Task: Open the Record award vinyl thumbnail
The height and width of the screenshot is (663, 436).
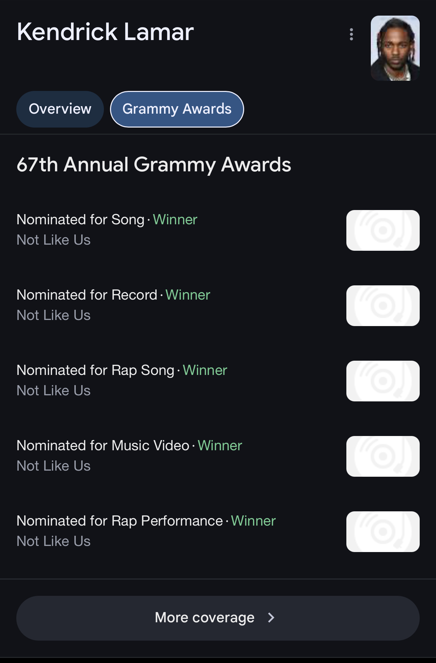Action: (x=383, y=306)
